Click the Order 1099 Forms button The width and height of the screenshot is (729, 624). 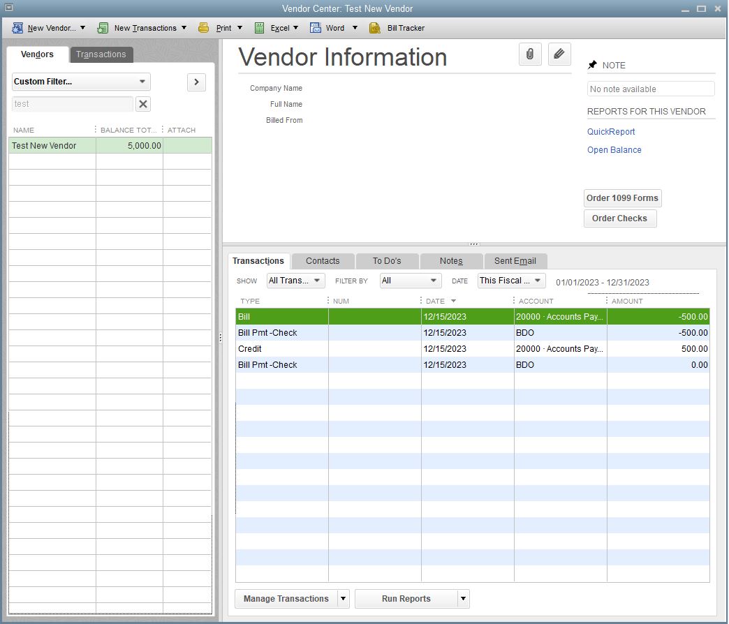click(x=622, y=198)
